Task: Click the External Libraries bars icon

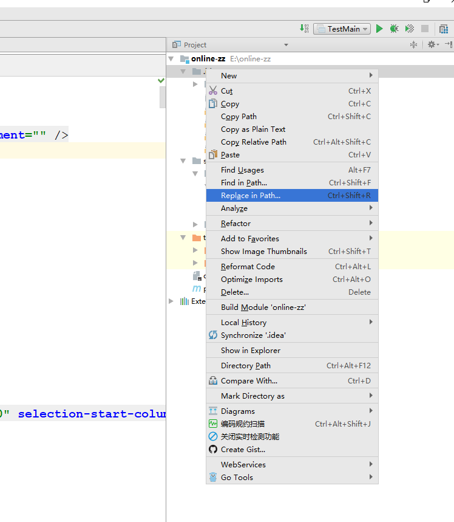Action: [185, 301]
